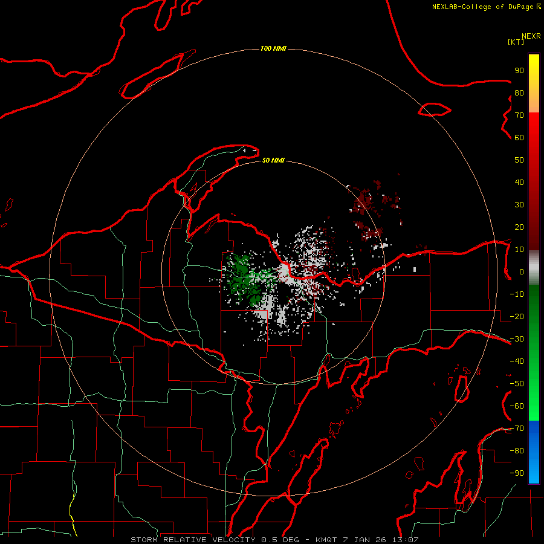
Task: Click the -70 value on velocity scale
Action: coord(517,429)
